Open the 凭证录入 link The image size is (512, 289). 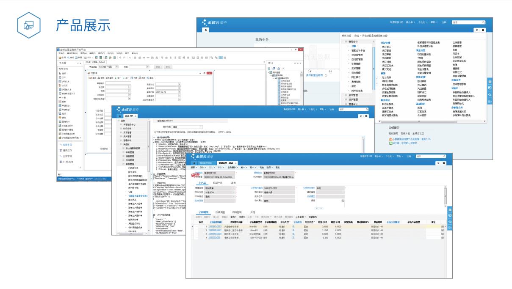386,46
